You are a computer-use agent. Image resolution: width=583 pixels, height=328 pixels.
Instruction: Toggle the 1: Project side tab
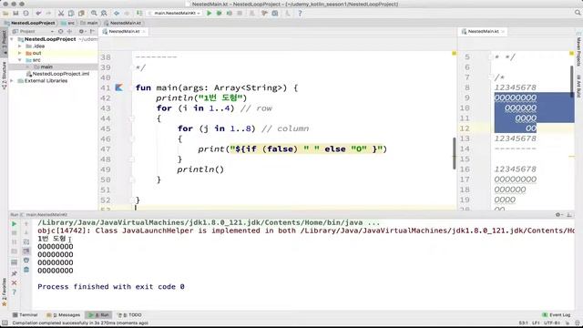coord(4,43)
